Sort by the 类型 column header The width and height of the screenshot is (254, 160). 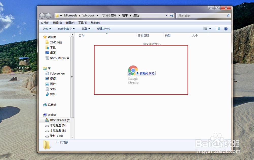click(168, 35)
